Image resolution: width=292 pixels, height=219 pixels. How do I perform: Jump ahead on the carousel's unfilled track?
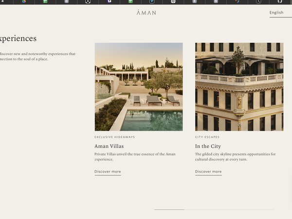click(229, 209)
